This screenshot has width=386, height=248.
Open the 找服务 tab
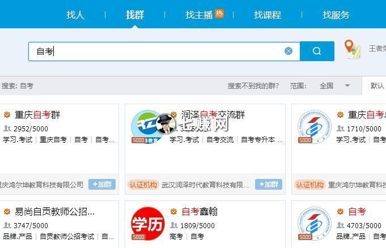[336, 15]
